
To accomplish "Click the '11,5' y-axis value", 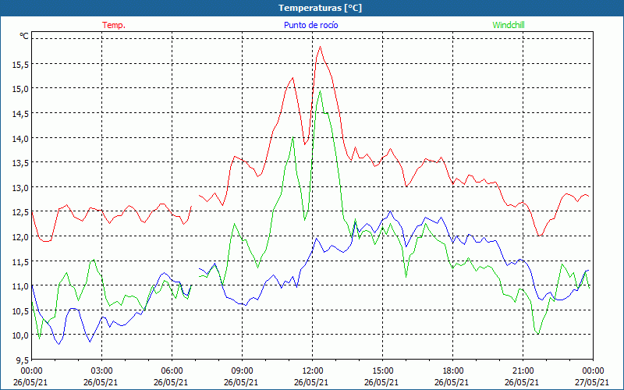I will tap(20, 262).
